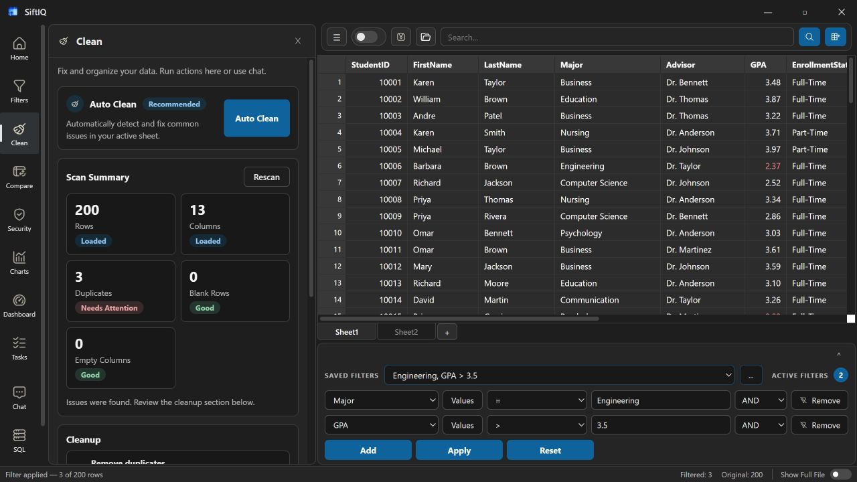This screenshot has width=857, height=482.
Task: Open the Filters sidebar icon
Action: pyautogui.click(x=19, y=91)
